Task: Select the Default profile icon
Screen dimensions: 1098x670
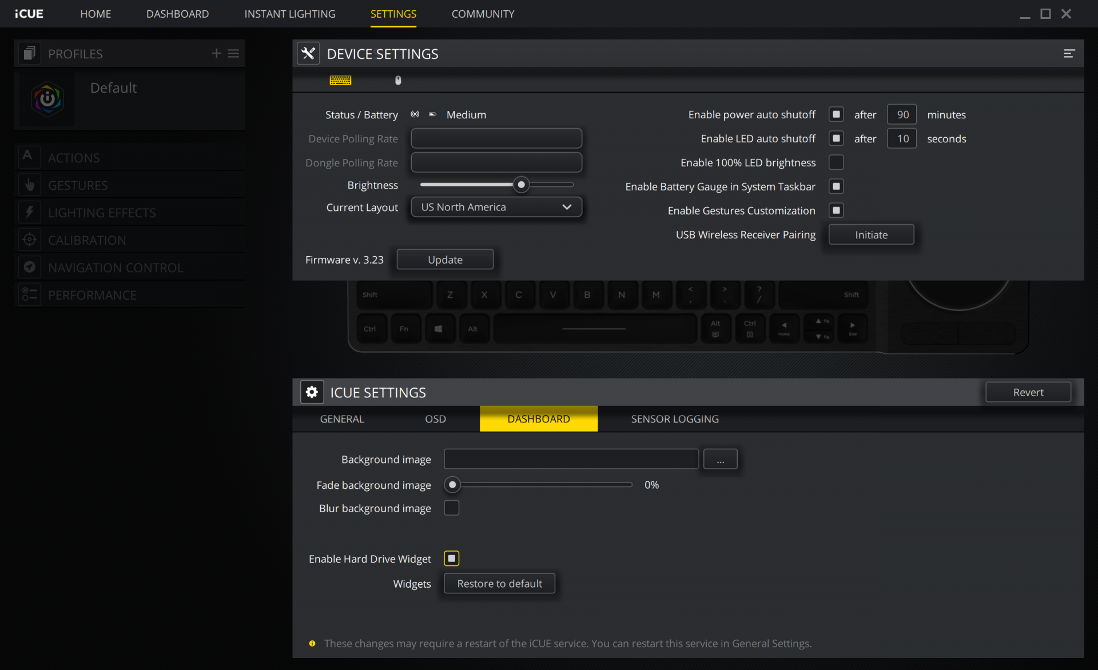Action: pos(47,99)
